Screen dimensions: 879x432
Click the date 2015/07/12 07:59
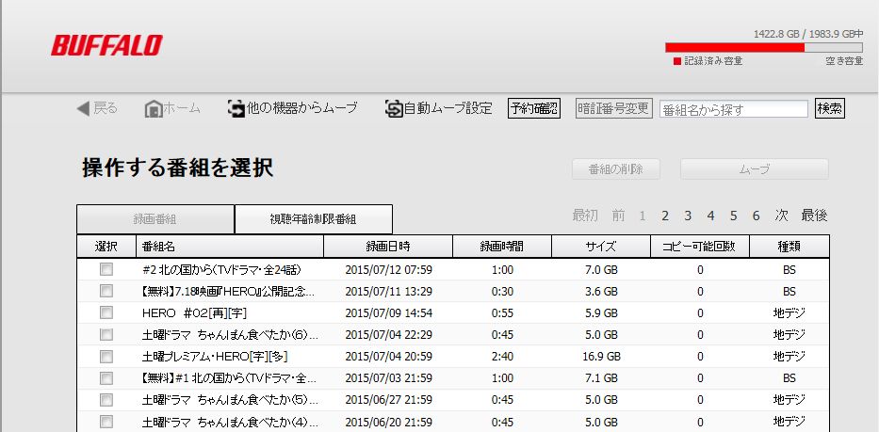pyautogui.click(x=388, y=269)
